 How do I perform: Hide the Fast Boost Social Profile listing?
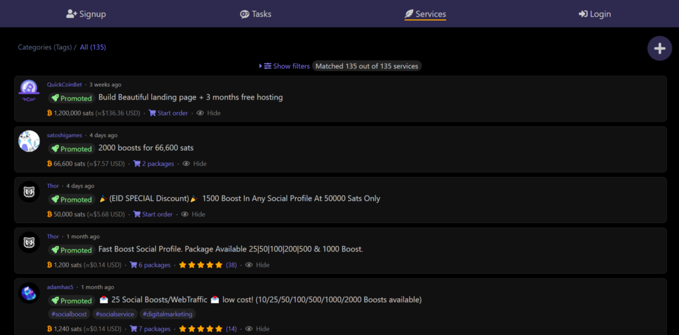[x=257, y=265]
